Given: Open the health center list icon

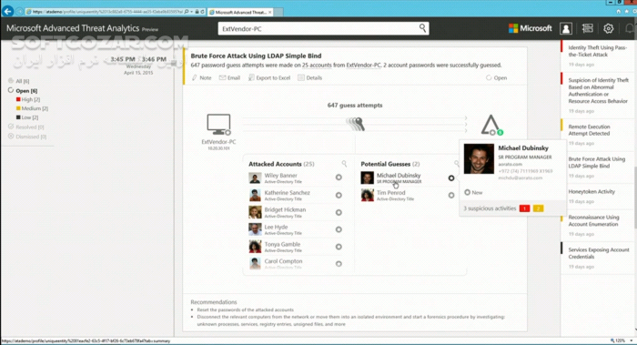Looking at the screenshot, I should pos(587,28).
